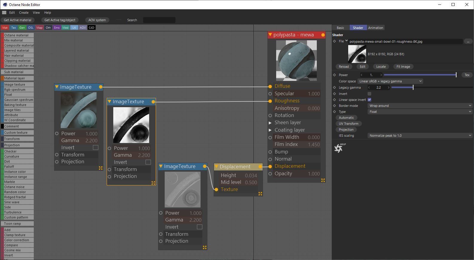Click into the Search input field
The width and height of the screenshot is (474, 260).
159,20
